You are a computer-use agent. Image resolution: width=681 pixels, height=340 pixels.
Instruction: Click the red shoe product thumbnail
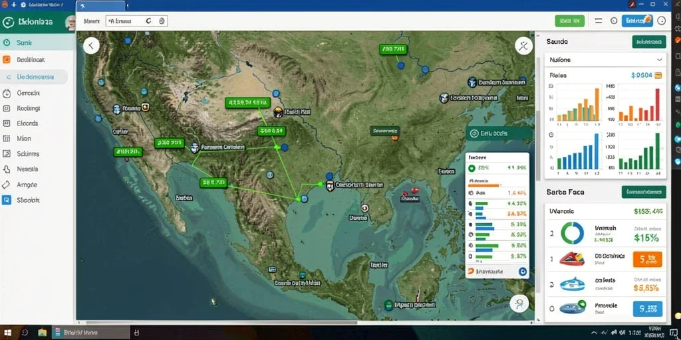pos(572,260)
